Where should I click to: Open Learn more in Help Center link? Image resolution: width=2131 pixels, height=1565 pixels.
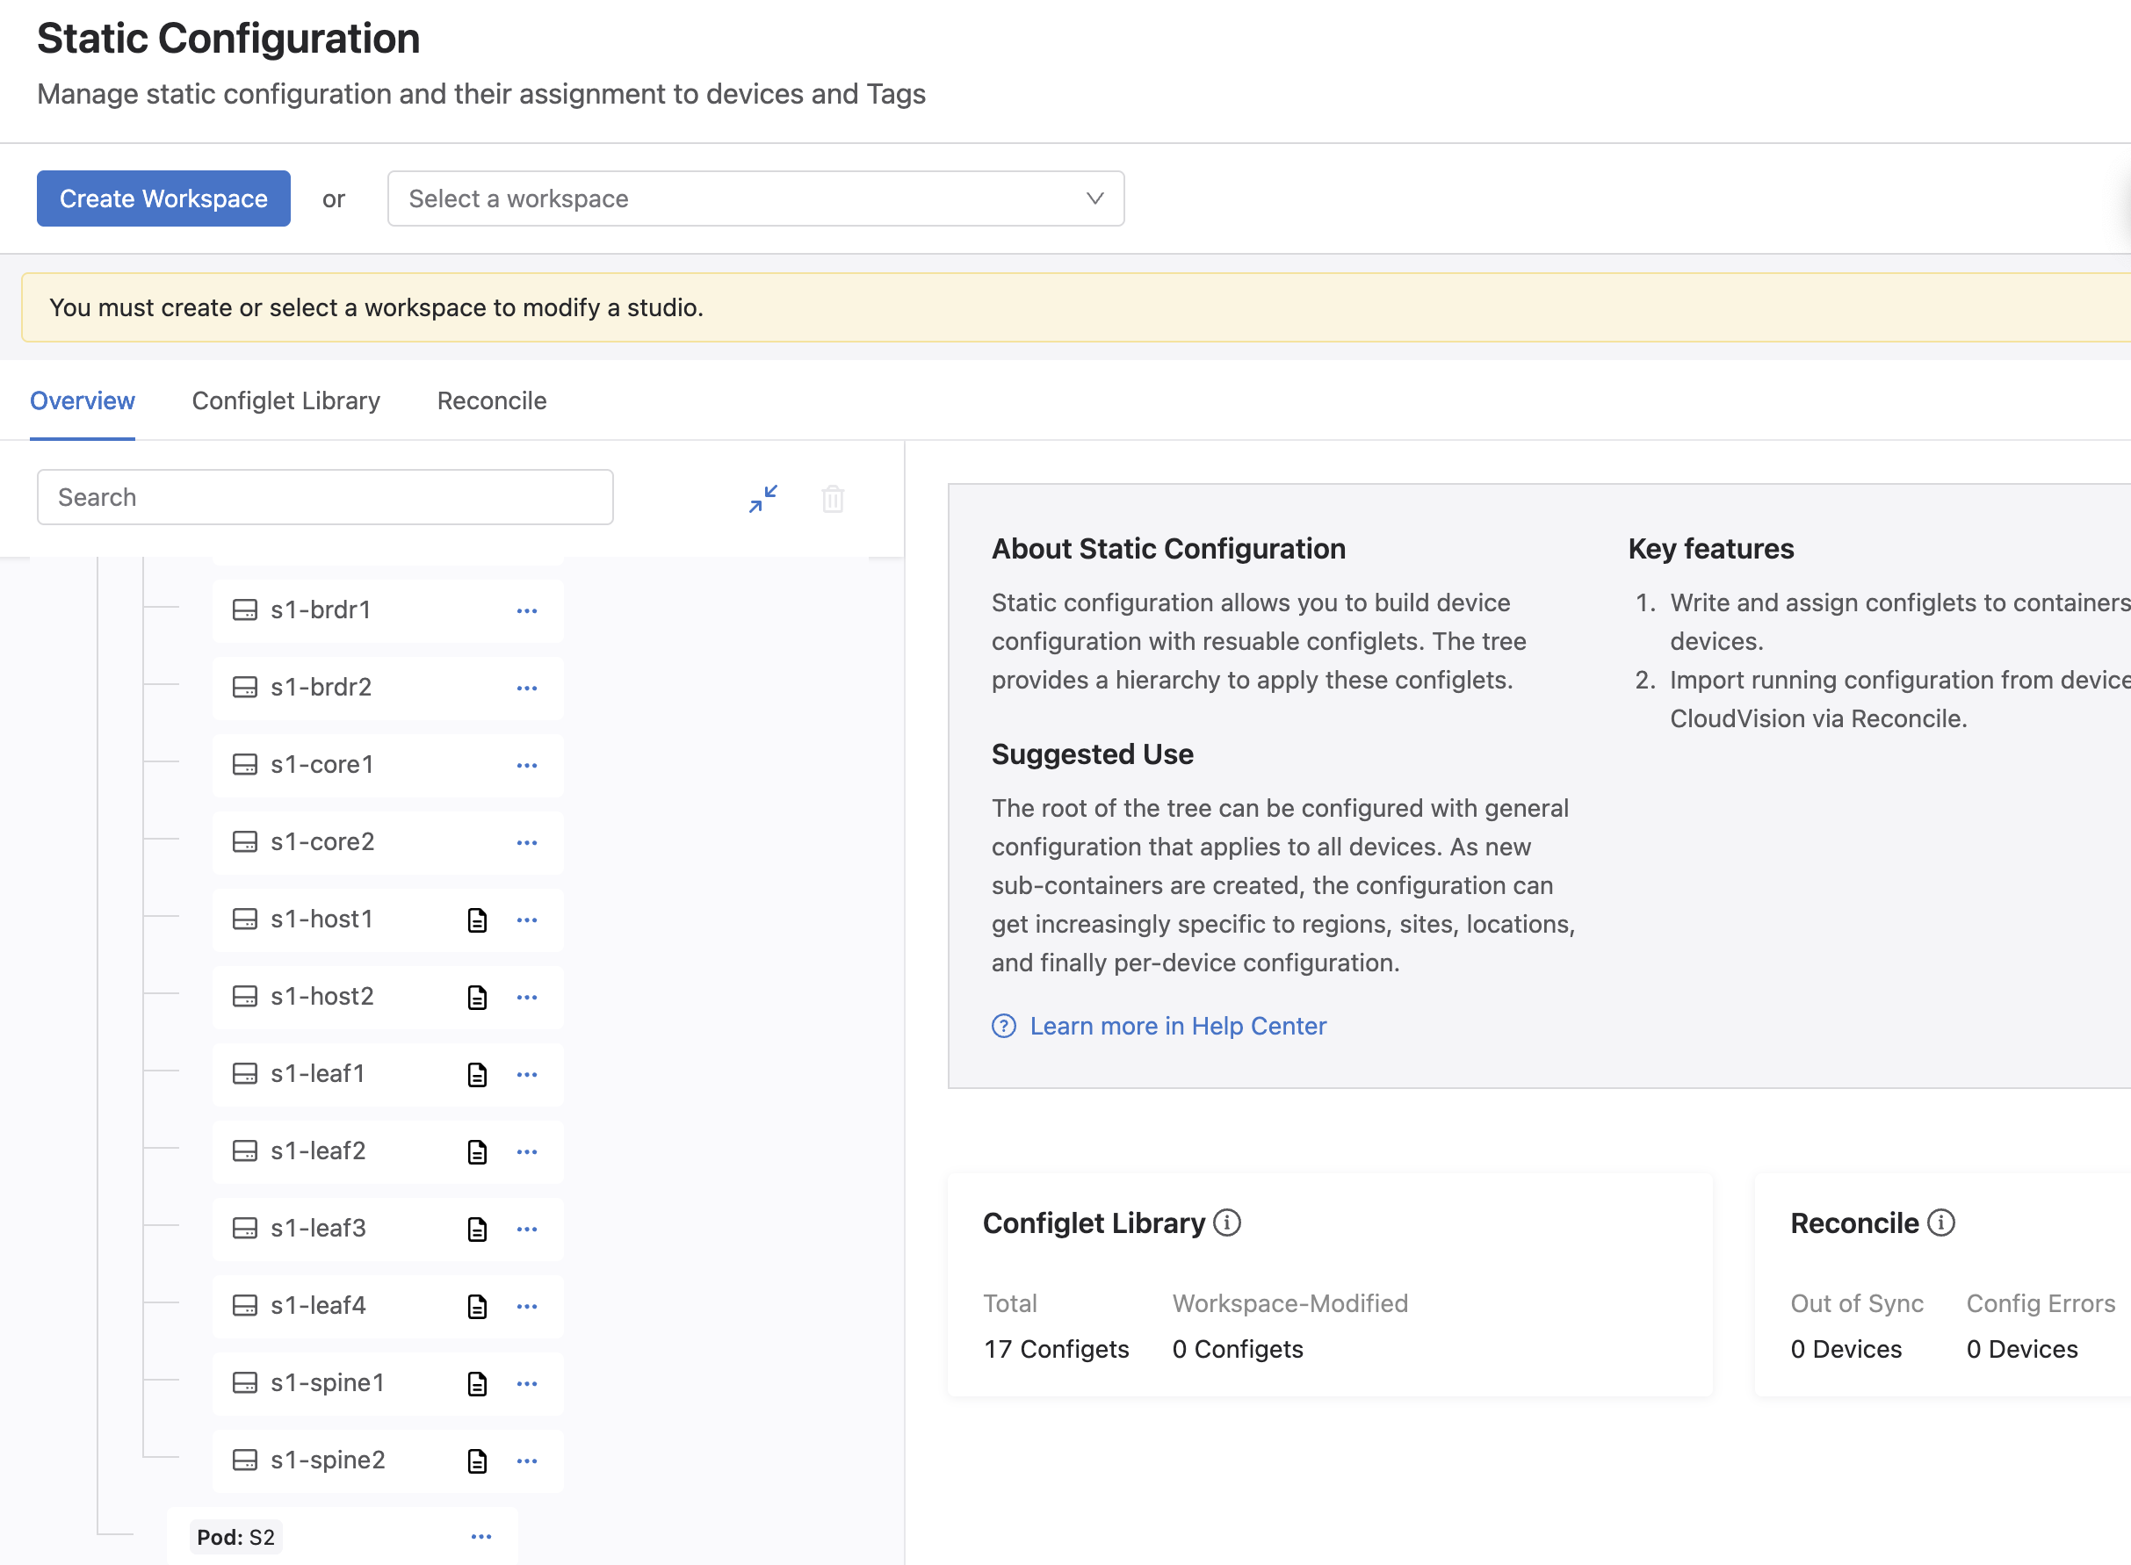tap(1177, 1026)
